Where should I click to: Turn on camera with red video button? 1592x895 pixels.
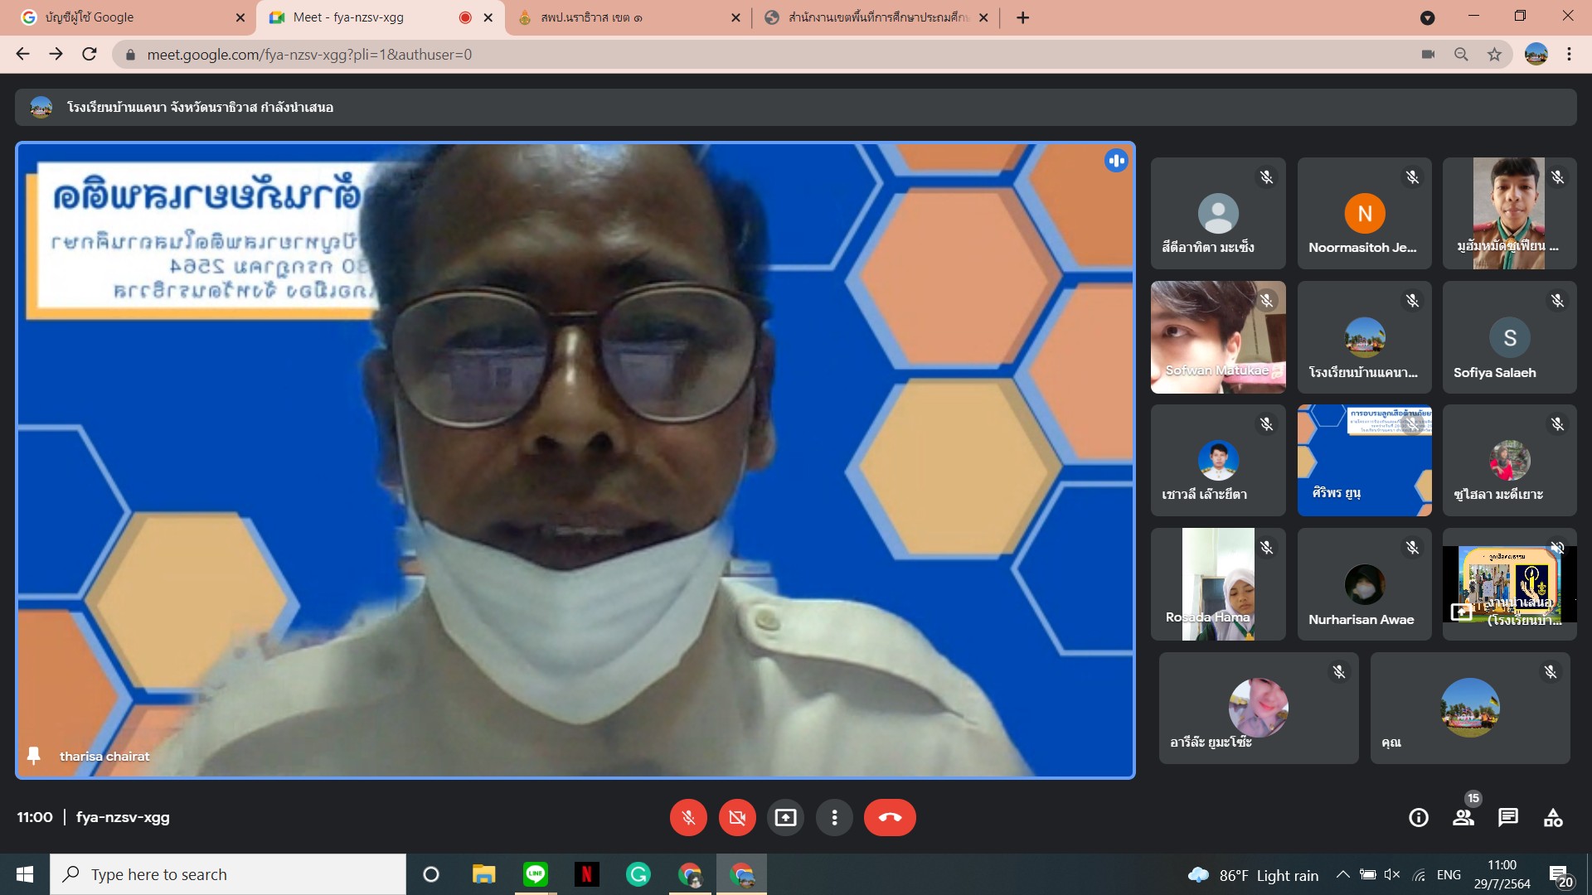coord(737,818)
